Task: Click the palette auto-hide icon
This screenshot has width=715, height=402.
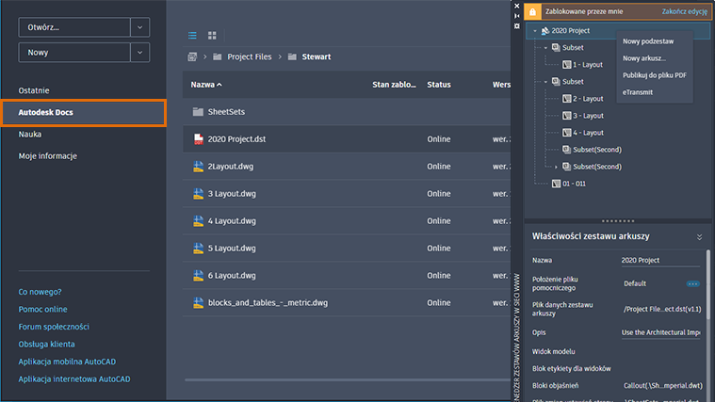Action: point(516,16)
